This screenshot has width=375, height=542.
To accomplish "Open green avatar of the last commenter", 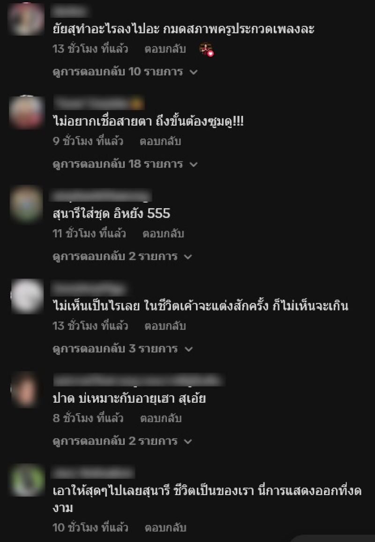I will [27, 480].
